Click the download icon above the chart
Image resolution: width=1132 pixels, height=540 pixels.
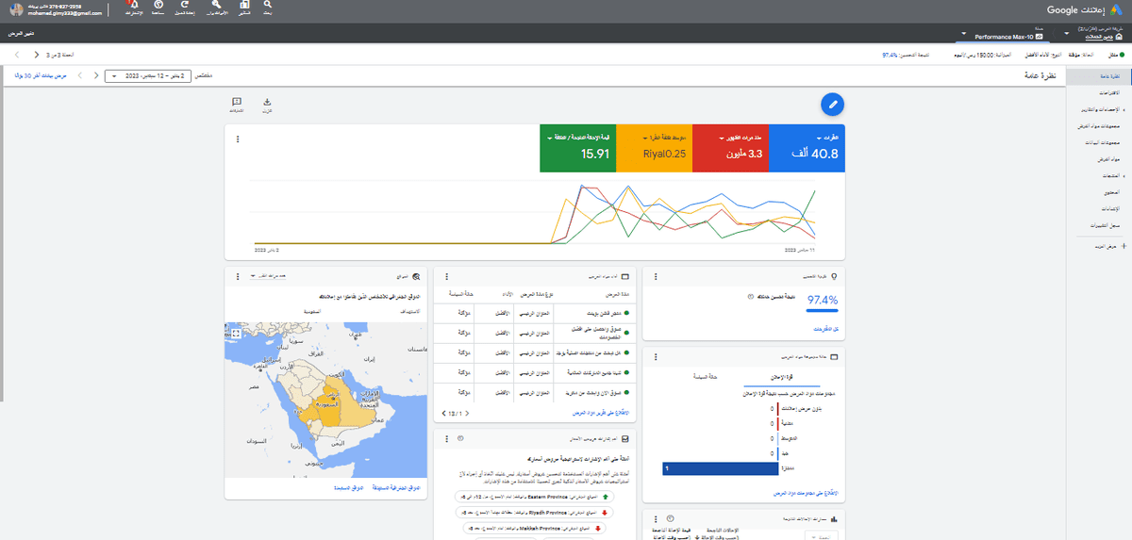pyautogui.click(x=267, y=103)
